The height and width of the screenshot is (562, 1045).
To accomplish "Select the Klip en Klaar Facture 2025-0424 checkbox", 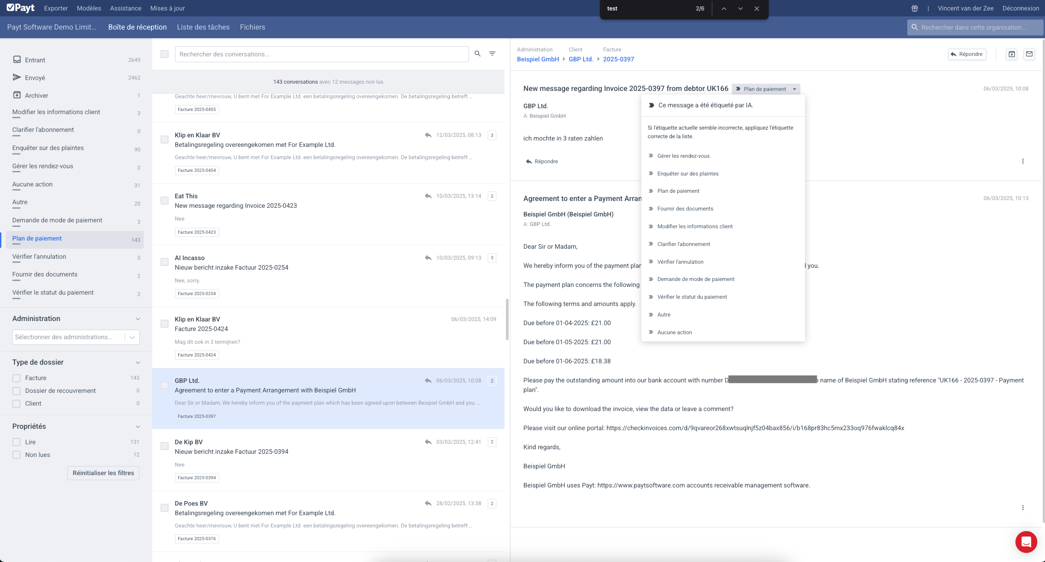I will coord(165,324).
